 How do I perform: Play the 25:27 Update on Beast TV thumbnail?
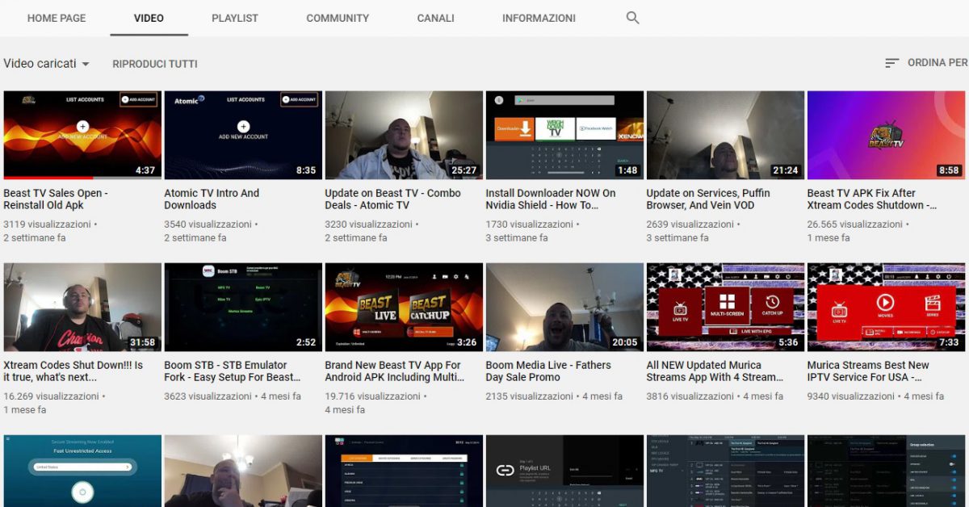[404, 135]
